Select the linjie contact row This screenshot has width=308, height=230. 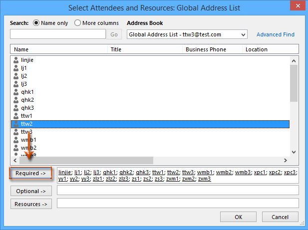click(150, 60)
